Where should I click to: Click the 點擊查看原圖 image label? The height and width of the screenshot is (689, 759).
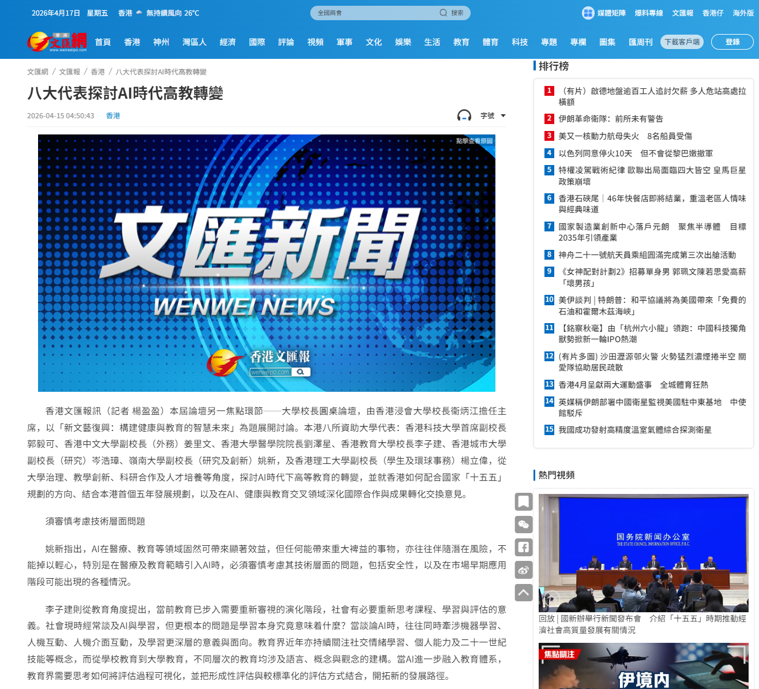point(475,141)
